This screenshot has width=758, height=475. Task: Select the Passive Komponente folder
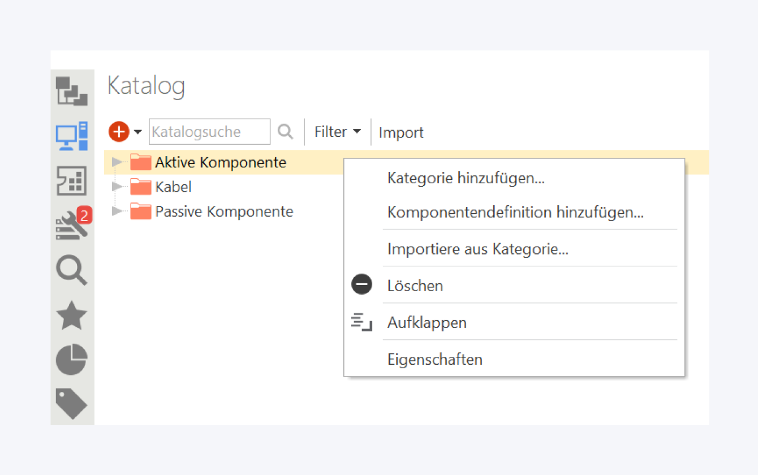click(224, 211)
